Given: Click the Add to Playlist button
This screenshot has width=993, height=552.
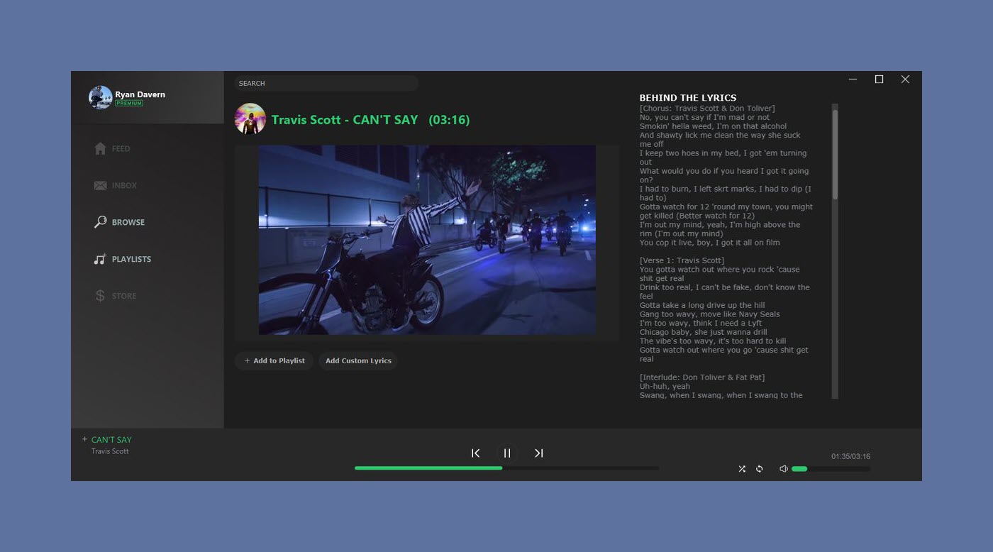Looking at the screenshot, I should click(274, 360).
